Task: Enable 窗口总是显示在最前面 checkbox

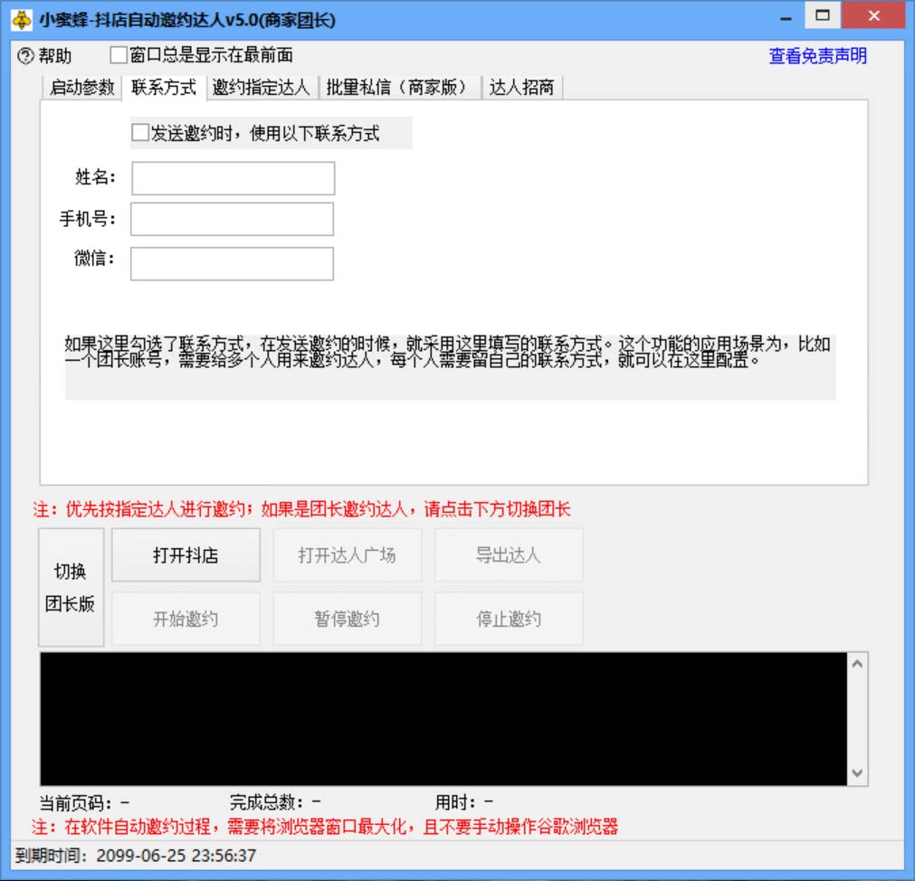Action: pos(116,54)
